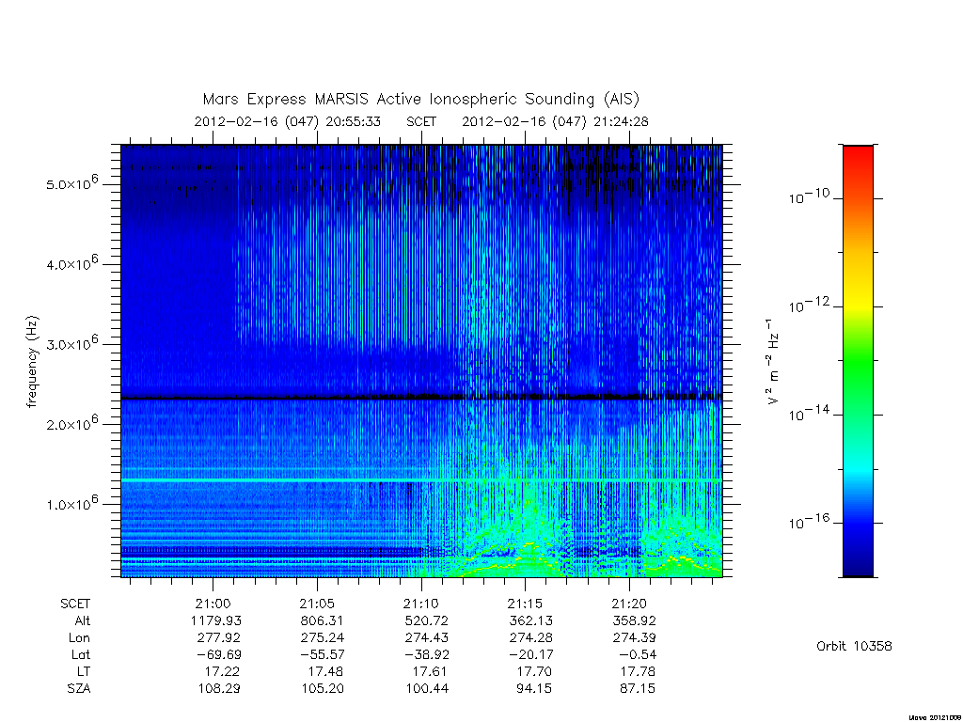This screenshot has height=722, width=963.
Task: Click the 21:15 time tick label
Action: coord(525,604)
